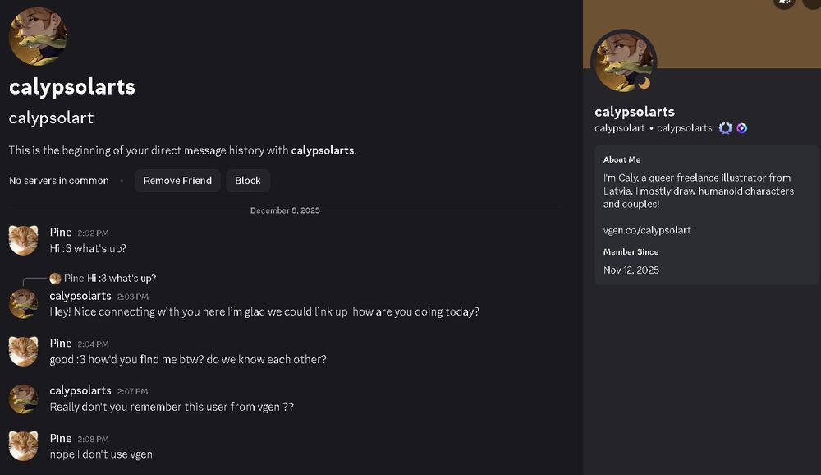
Task: Click the Pine username at 2:04 PM
Action: click(x=61, y=343)
